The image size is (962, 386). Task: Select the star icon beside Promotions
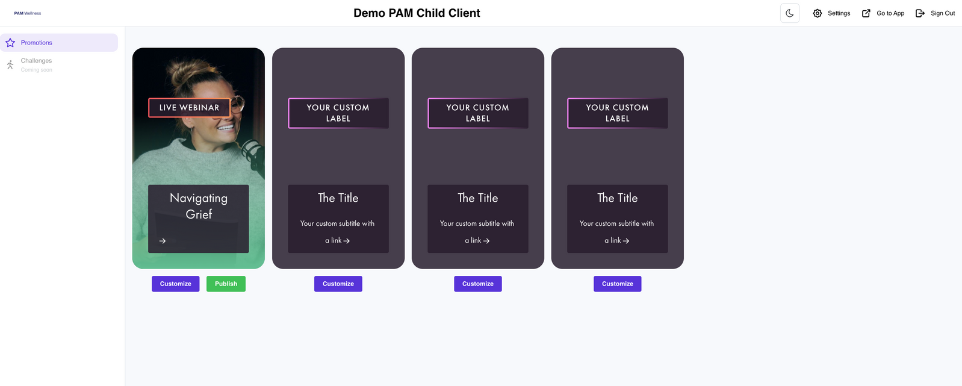pyautogui.click(x=10, y=42)
